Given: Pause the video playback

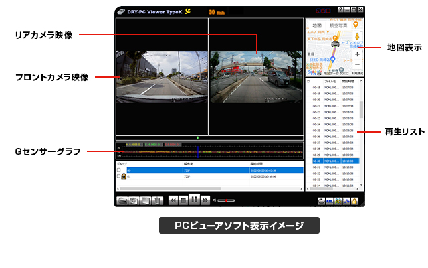Looking at the screenshot, I should tap(194, 200).
